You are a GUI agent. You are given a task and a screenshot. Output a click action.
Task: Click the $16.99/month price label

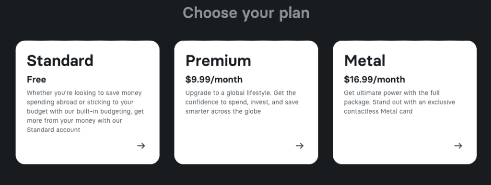(x=374, y=80)
